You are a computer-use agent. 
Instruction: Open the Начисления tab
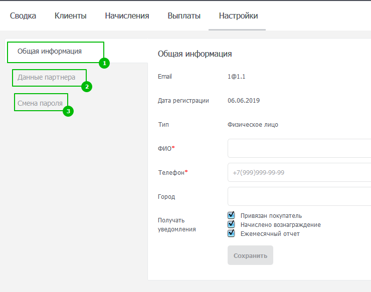[127, 16]
